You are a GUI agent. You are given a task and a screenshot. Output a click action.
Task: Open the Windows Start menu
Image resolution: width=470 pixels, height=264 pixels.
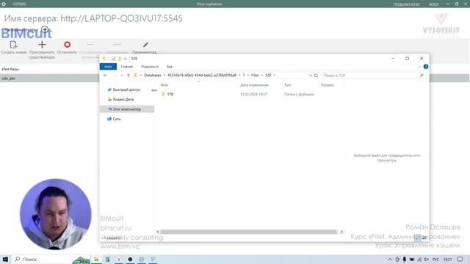point(5,259)
